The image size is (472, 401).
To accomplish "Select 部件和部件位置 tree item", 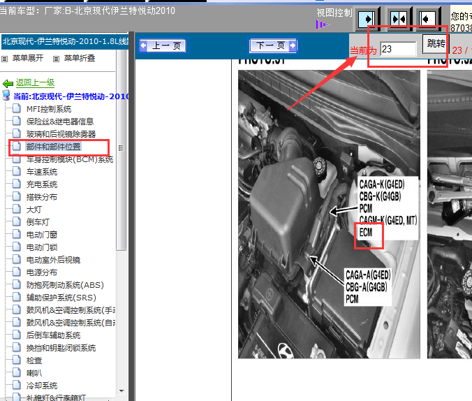I will (53, 147).
